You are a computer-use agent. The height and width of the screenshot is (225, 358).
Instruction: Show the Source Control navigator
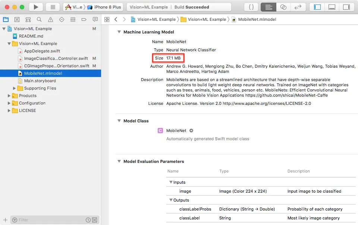(17, 20)
